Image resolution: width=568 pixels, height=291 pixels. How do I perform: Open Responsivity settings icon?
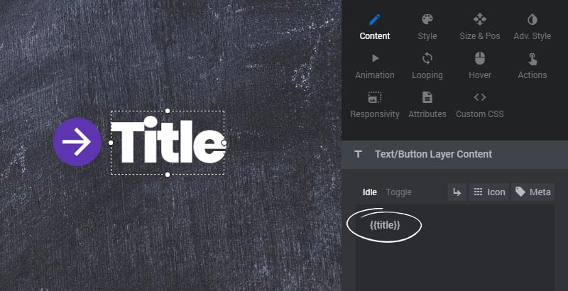(x=375, y=97)
